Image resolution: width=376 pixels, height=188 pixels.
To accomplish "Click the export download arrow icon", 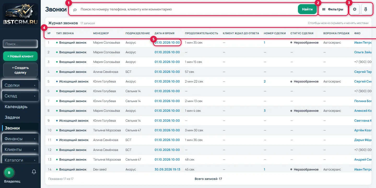I will pyautogui.click(x=366, y=9).
